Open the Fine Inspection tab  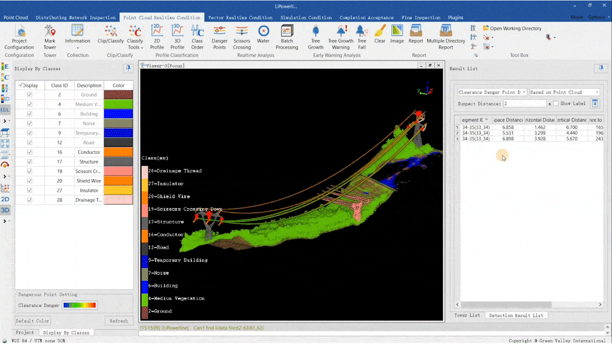[x=421, y=18]
